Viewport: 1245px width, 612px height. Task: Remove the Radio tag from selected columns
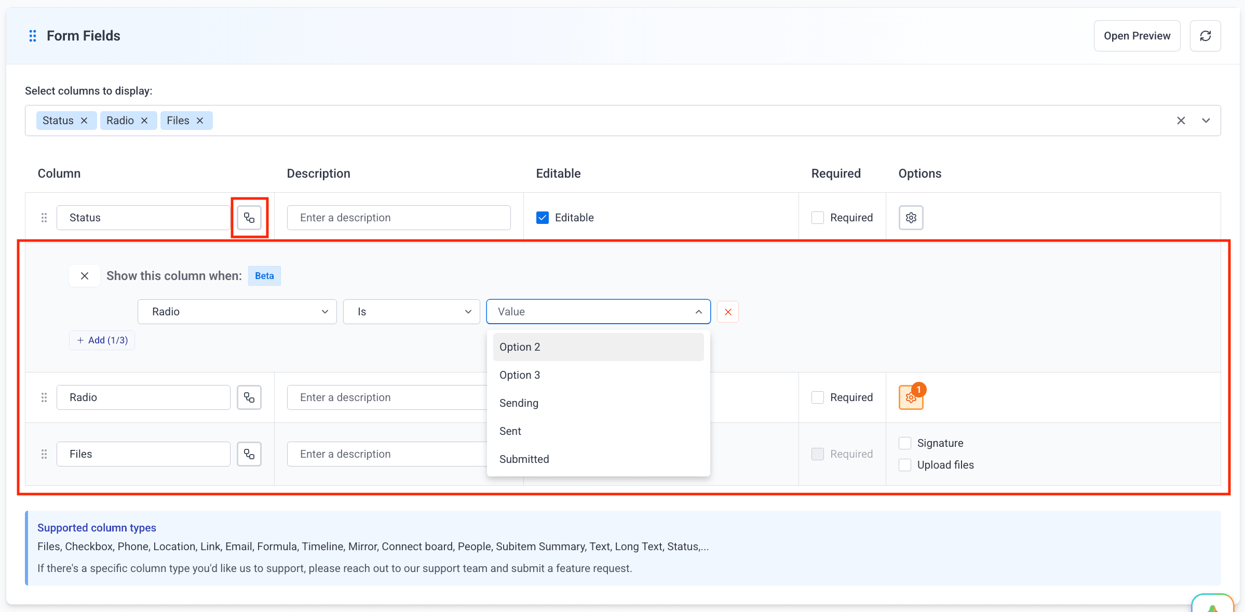point(144,121)
